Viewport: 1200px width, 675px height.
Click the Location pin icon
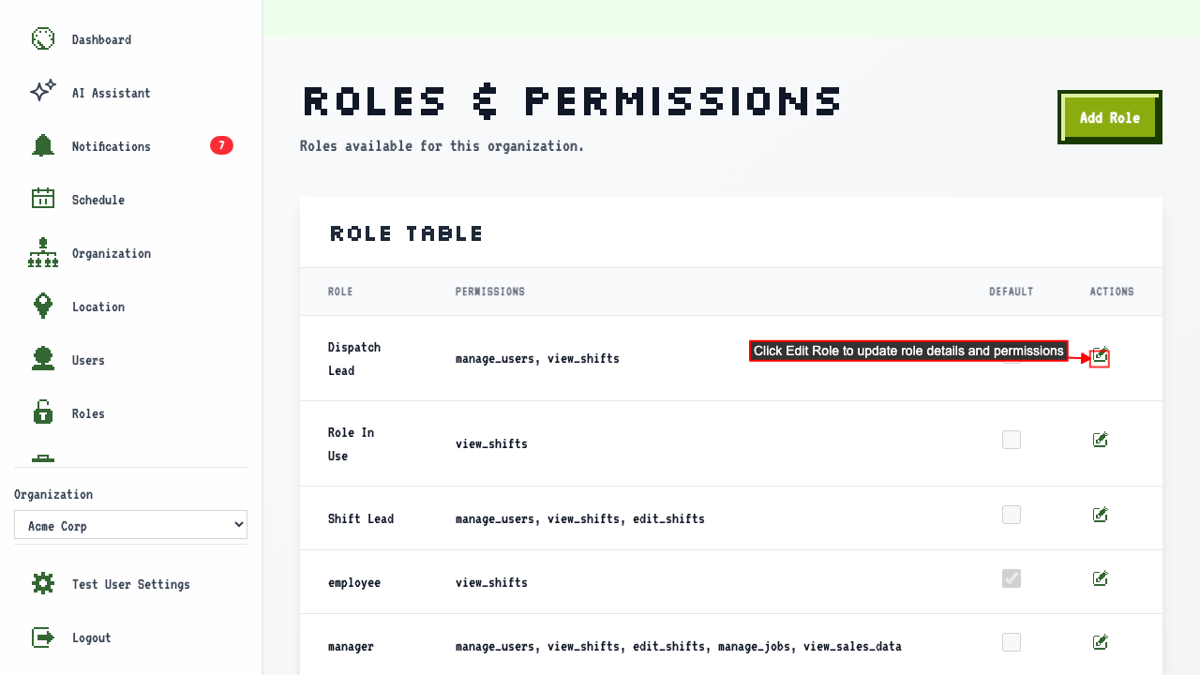43,307
